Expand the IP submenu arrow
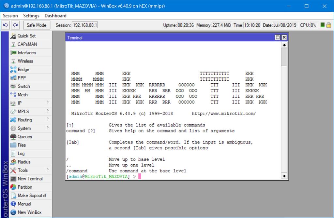This screenshot has height=218, width=334. point(48,102)
